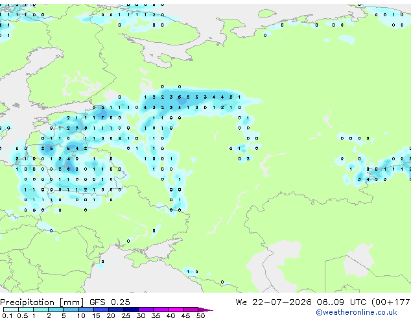Click the 'We 22-07-2026' date text
411x318 pixels.
[x=274, y=302]
